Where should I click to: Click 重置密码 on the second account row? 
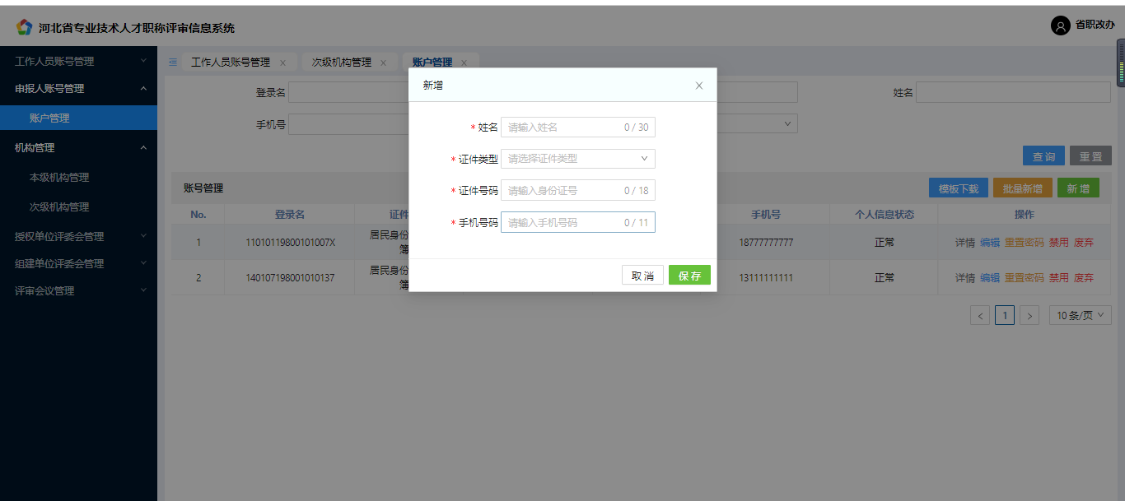(x=1025, y=277)
